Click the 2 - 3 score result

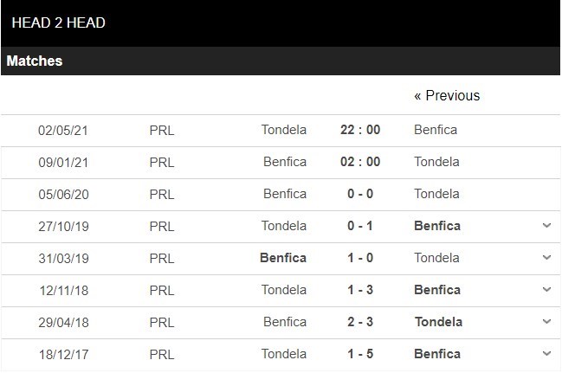[x=360, y=322]
